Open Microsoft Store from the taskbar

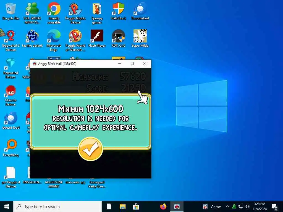(136, 206)
